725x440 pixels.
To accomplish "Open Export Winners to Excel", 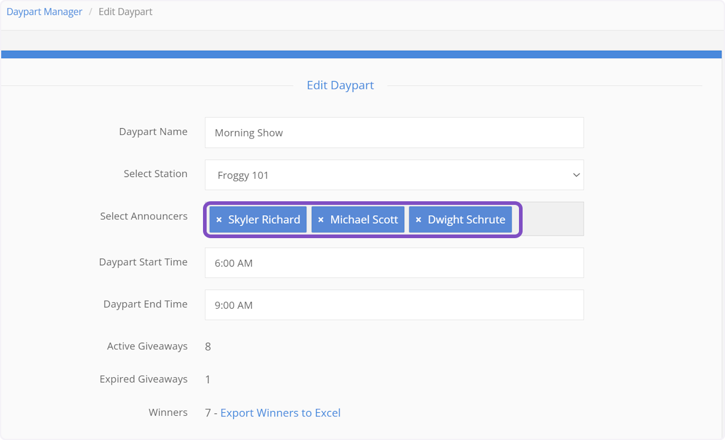I will pyautogui.click(x=280, y=412).
